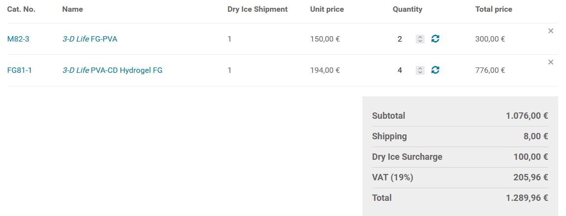Remove M82-3 item from cart
The width and height of the screenshot is (566, 216).
550,31
